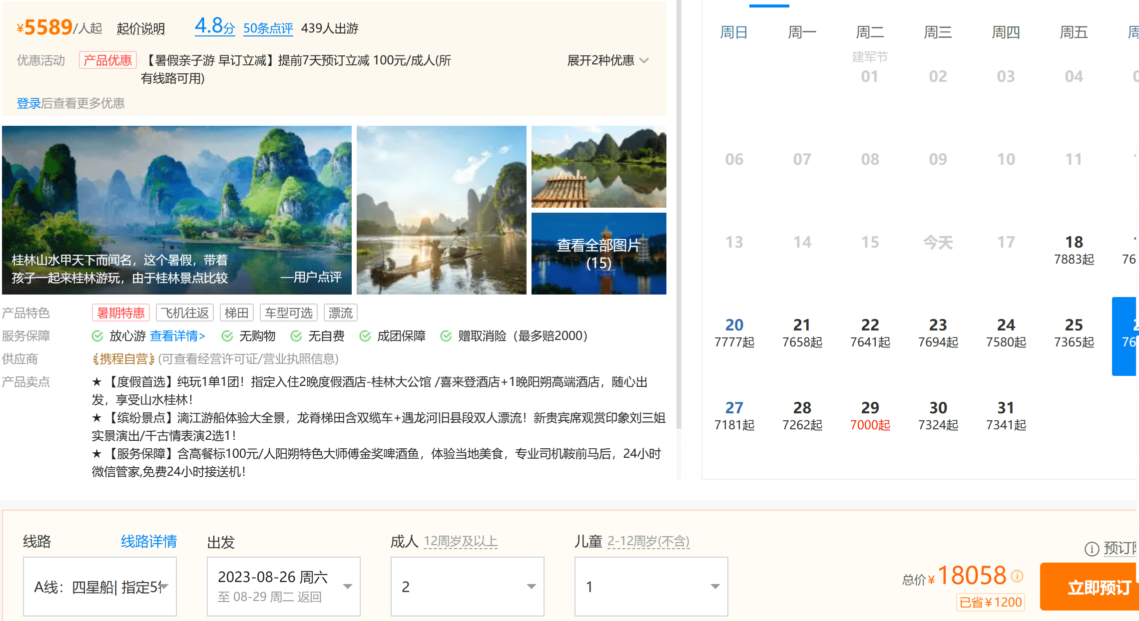Select the 飞机往返 feature tag

click(185, 313)
